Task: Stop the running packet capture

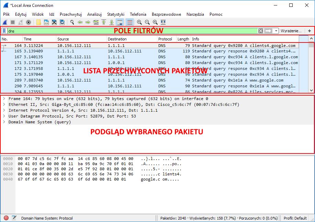Action: (x=13, y=22)
